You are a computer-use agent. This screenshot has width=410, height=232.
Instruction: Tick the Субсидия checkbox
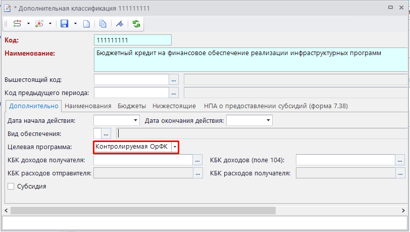tap(11, 187)
